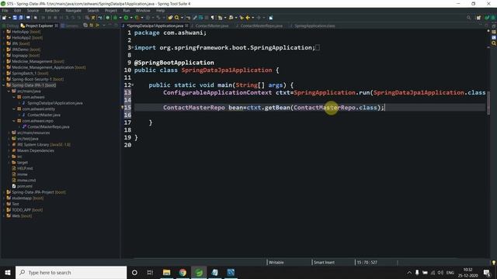Select the JRE System Library node

click(43, 145)
